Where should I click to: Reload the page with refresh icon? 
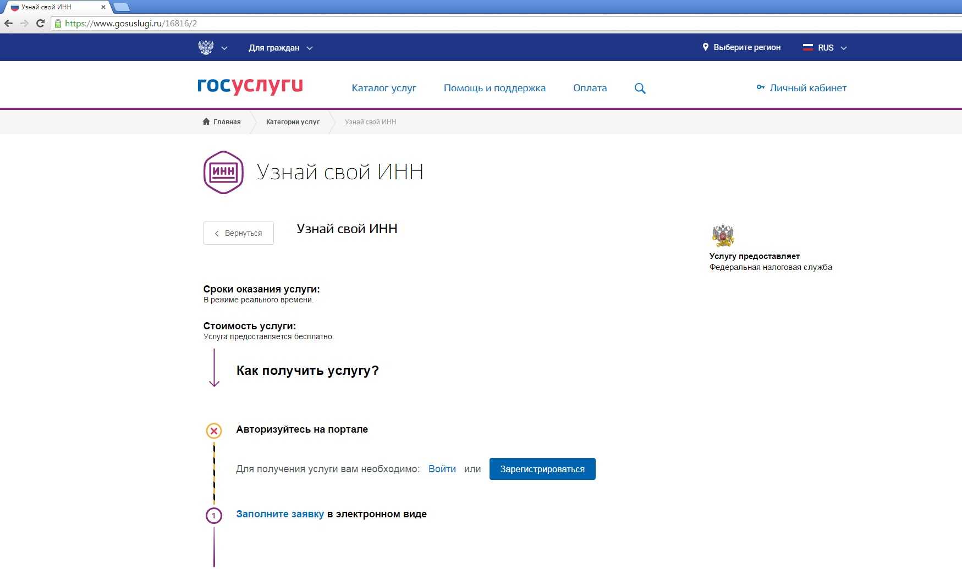(x=40, y=23)
